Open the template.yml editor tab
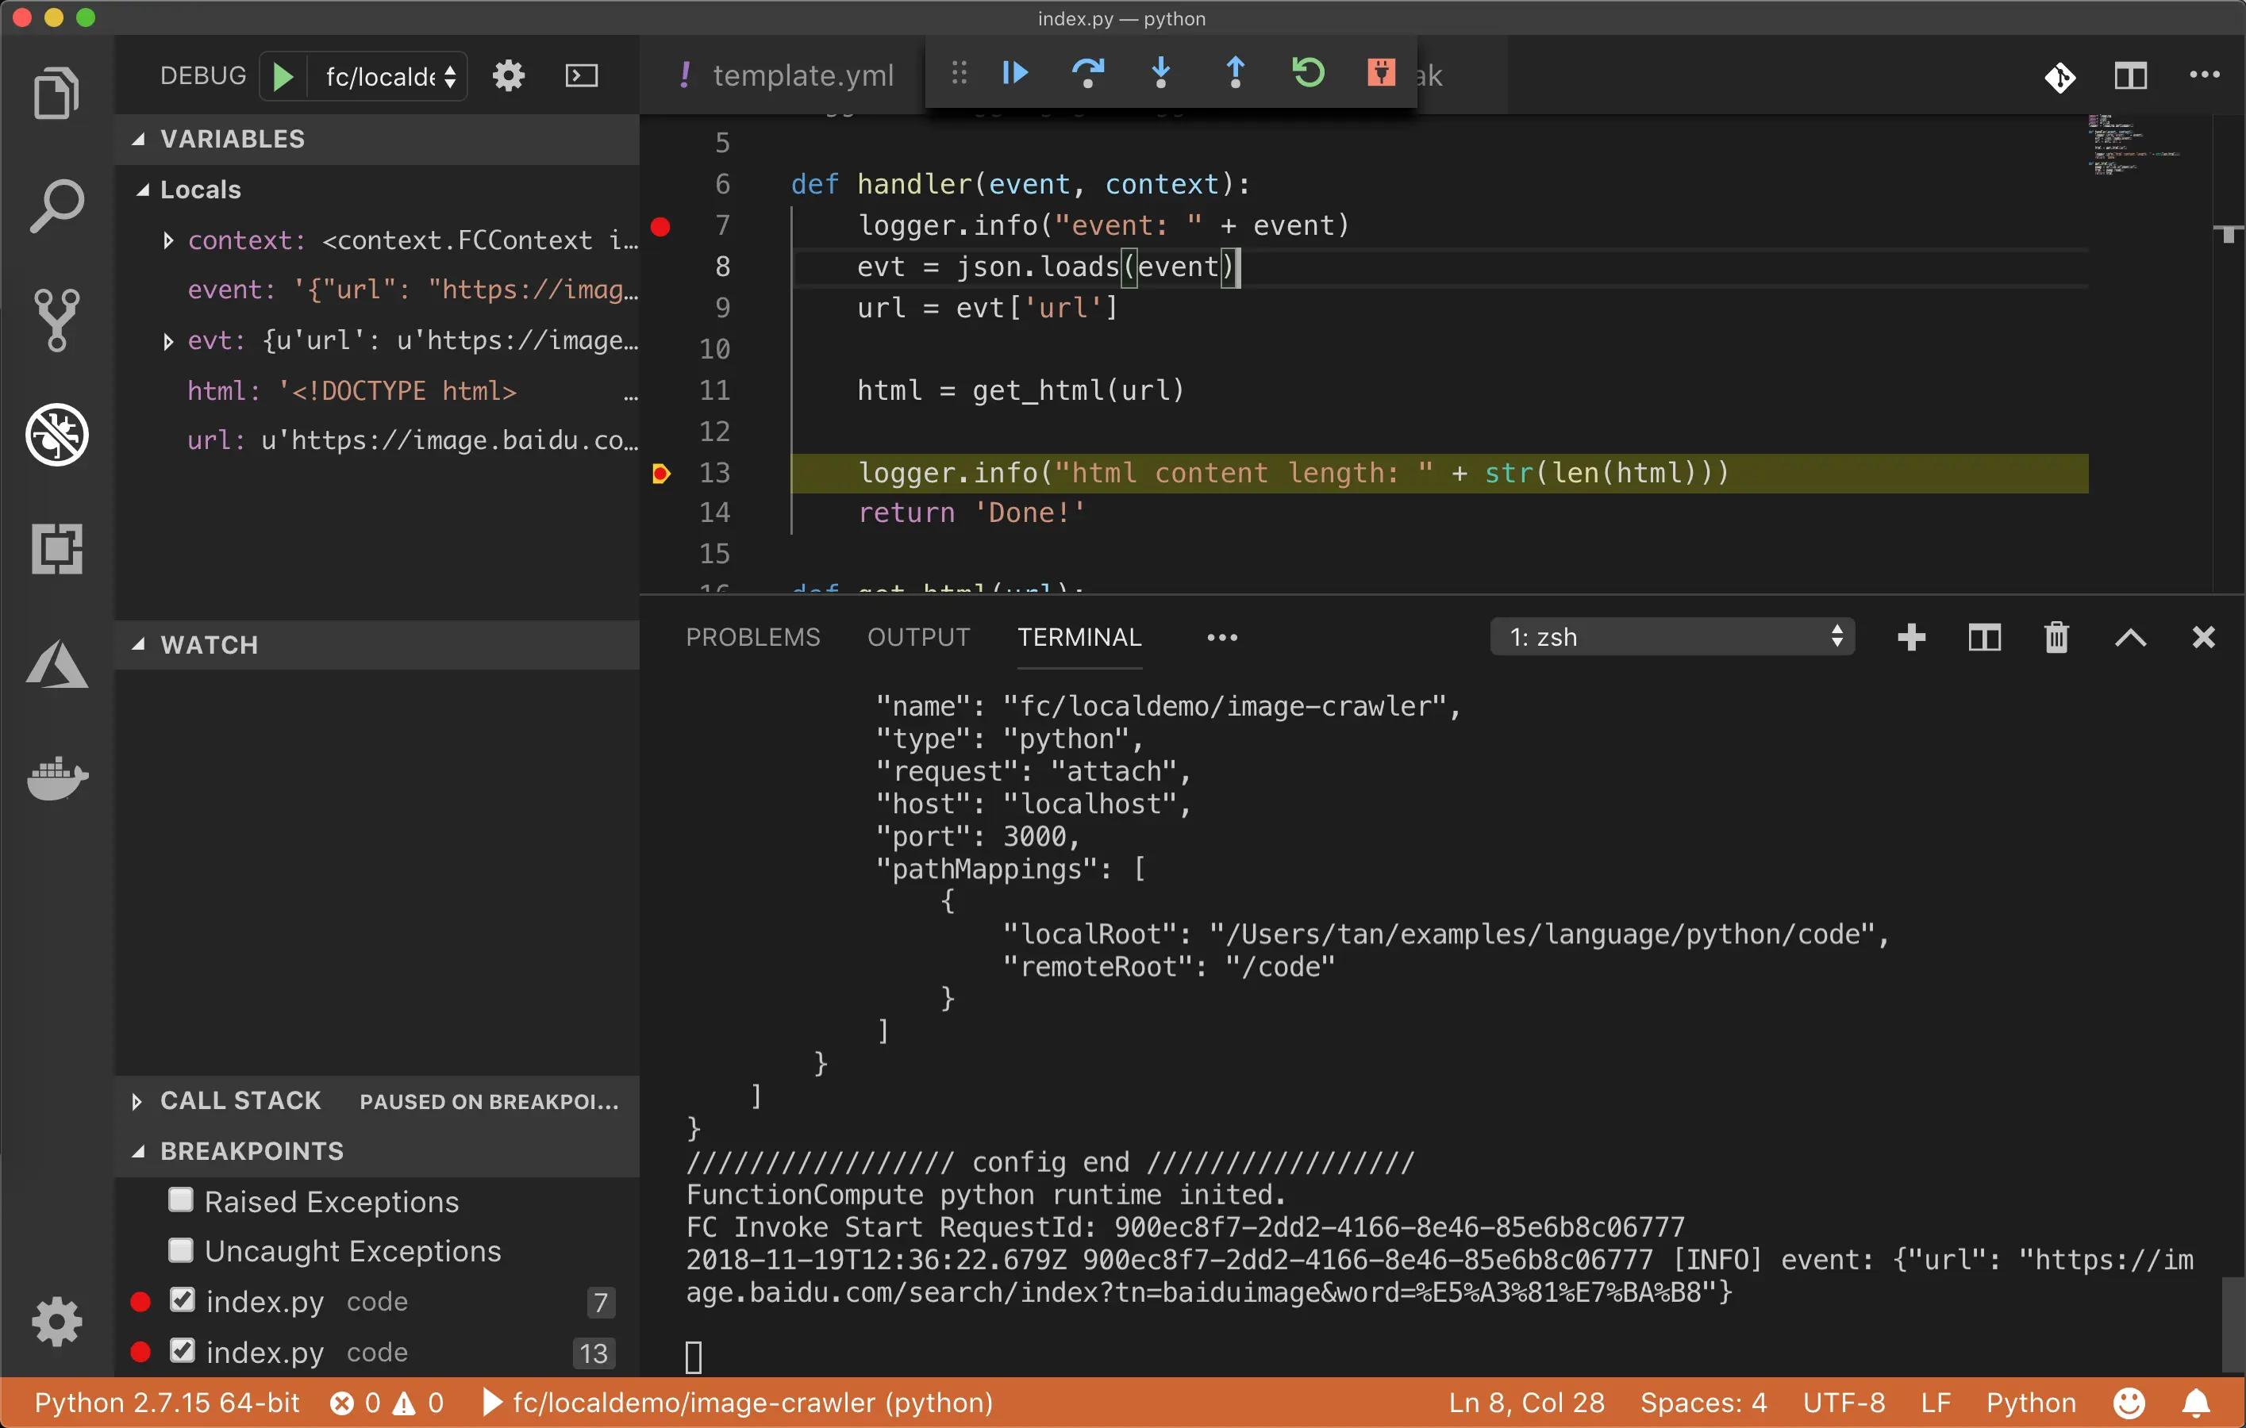 [x=802, y=75]
